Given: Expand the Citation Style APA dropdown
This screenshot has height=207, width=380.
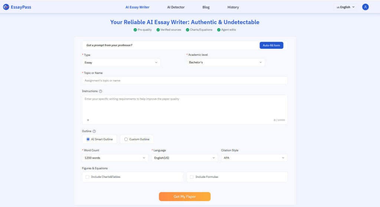Looking at the screenshot, I should tap(254, 158).
